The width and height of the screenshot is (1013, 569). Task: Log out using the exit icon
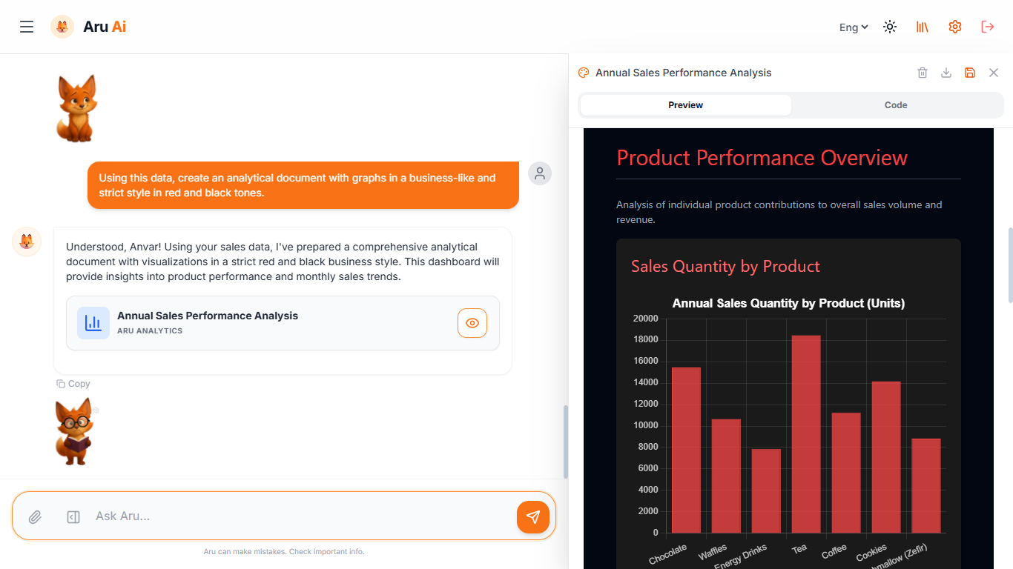pos(988,27)
